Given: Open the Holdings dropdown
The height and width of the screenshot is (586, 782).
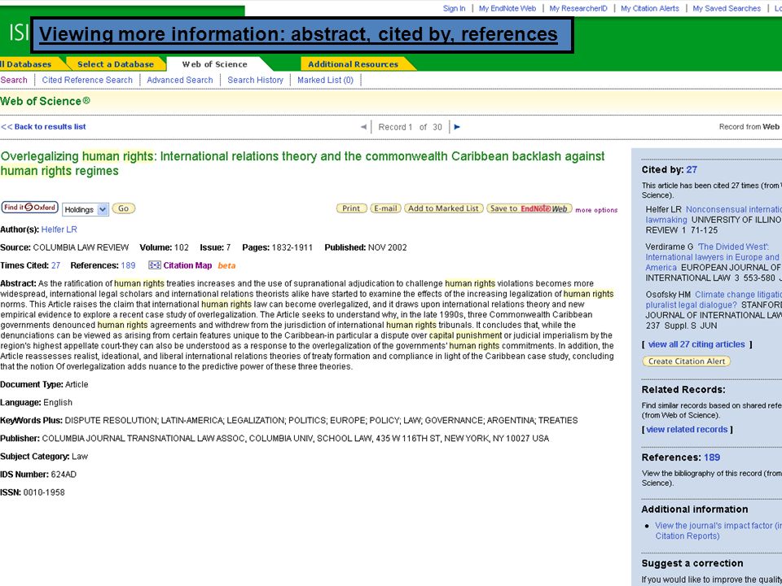Looking at the screenshot, I should coord(86,209).
